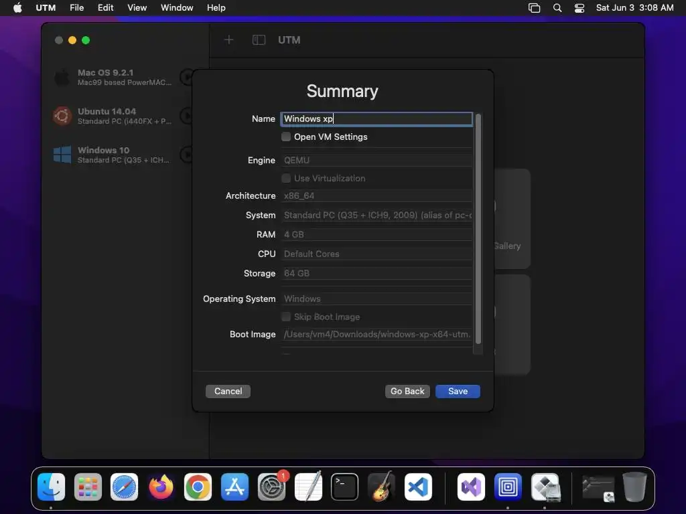Click the screen mirroring icon in menu bar
This screenshot has width=686, height=514.
click(534, 7)
